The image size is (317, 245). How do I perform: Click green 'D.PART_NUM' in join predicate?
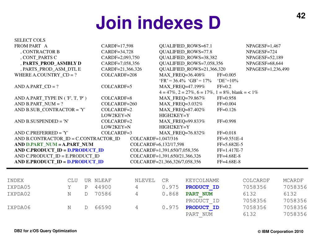tap(42, 144)
